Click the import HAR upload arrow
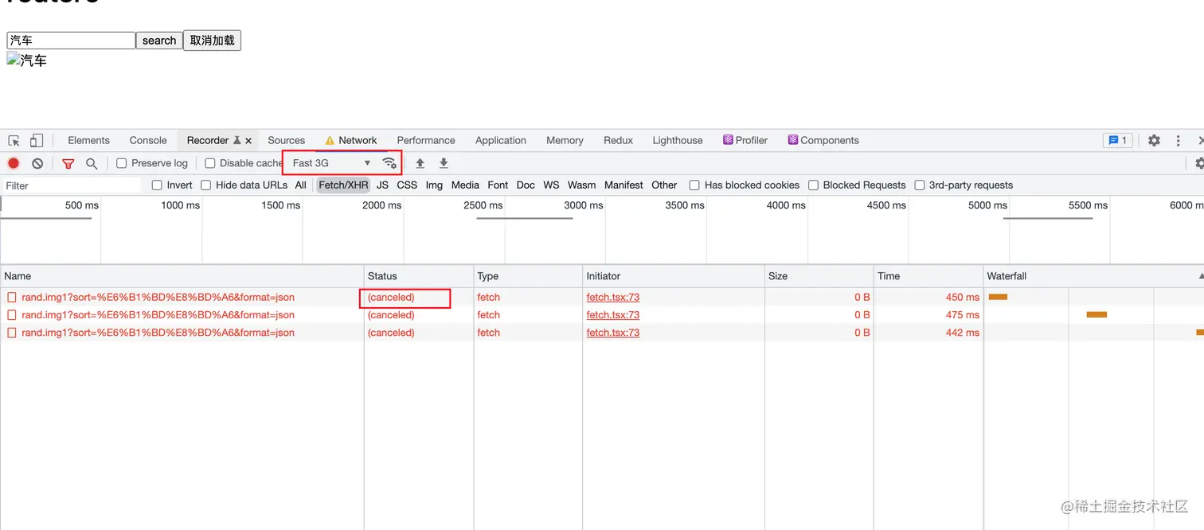 420,163
